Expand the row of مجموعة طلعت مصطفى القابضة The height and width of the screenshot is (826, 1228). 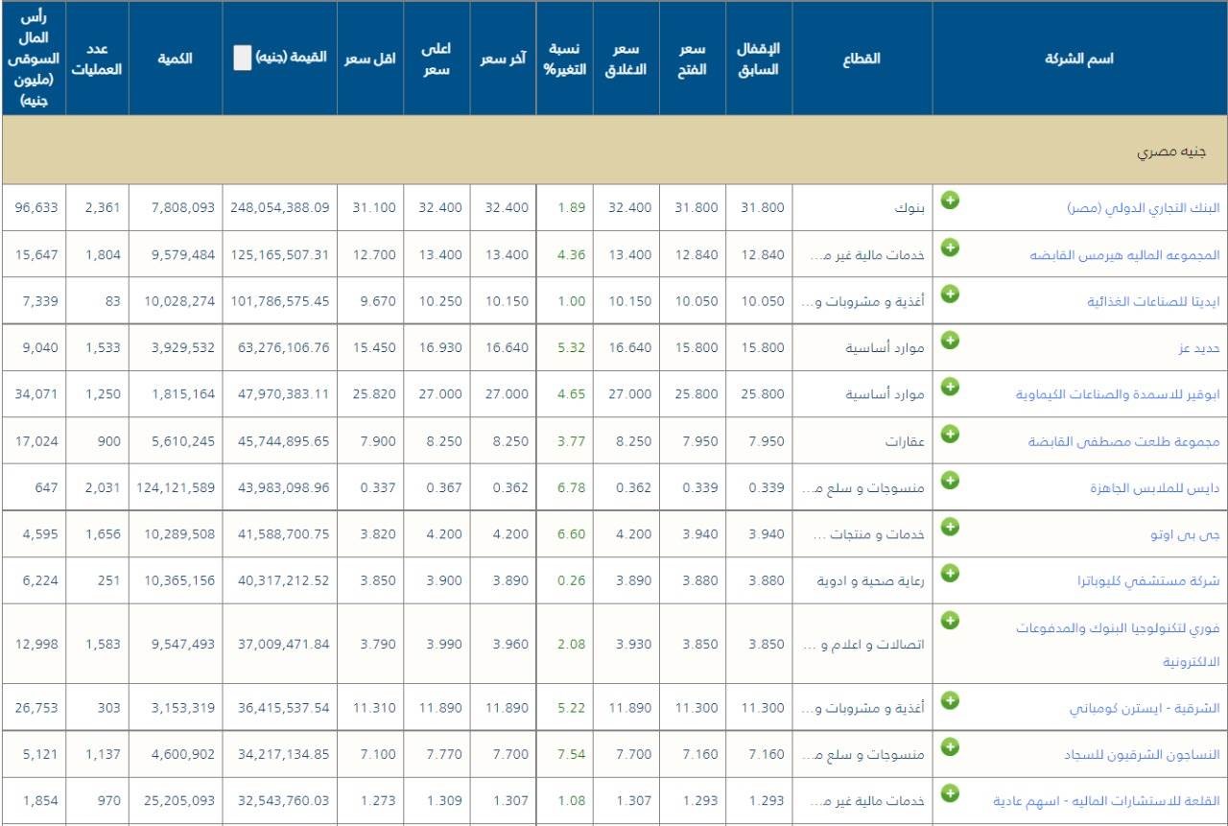click(x=950, y=433)
